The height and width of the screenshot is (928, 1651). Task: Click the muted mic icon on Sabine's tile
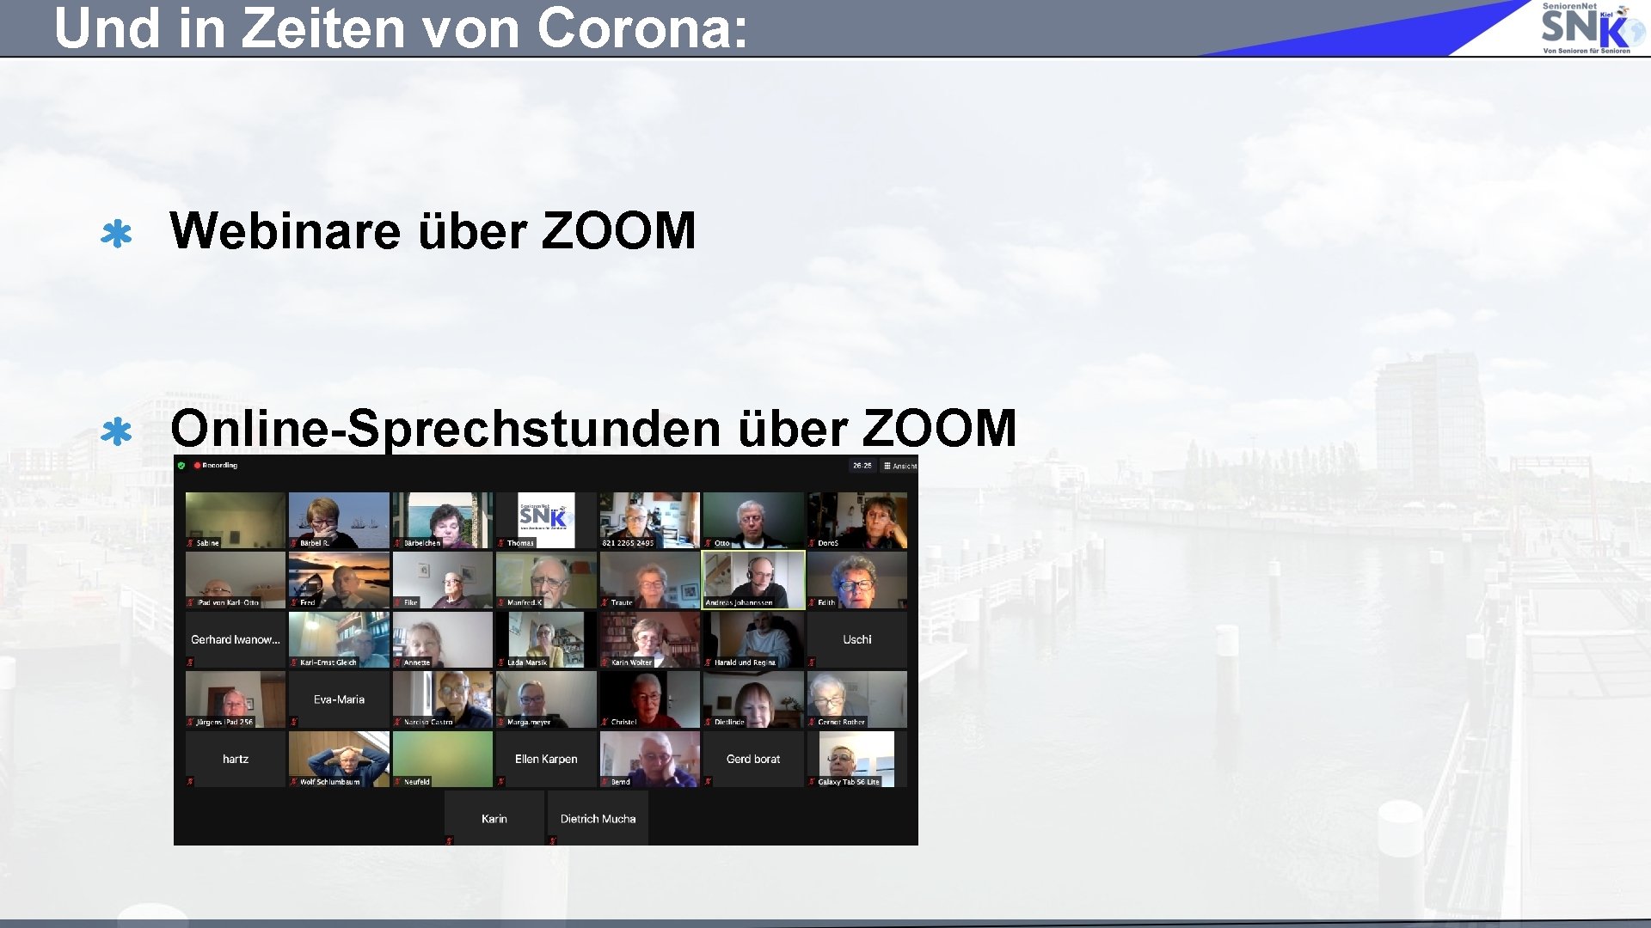[190, 543]
